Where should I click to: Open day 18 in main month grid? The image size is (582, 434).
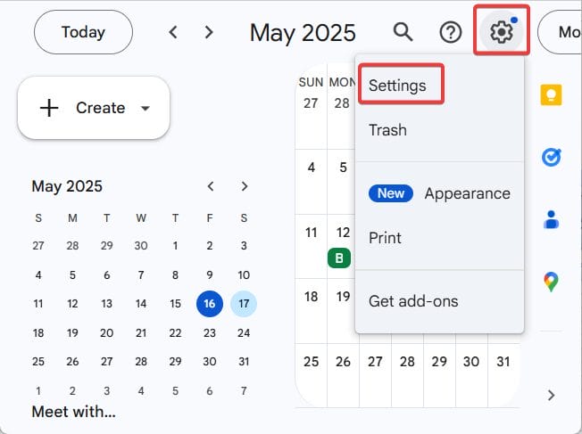pyautogui.click(x=311, y=297)
